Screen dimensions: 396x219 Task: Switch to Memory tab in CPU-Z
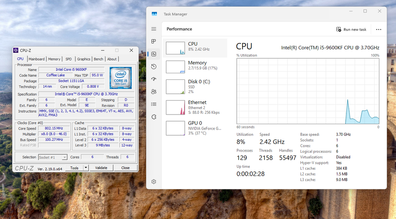point(54,59)
